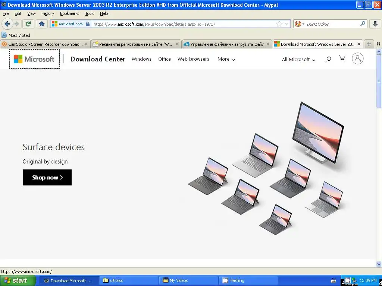Switch to Flashing taskbar window
The height and width of the screenshot is (286, 382).
(x=248, y=280)
